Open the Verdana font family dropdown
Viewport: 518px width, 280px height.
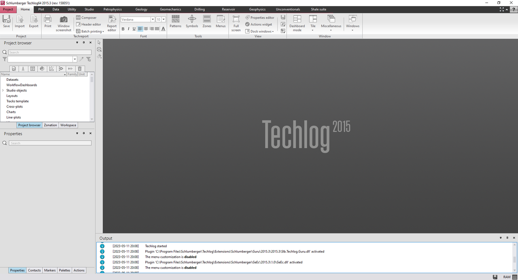[153, 19]
